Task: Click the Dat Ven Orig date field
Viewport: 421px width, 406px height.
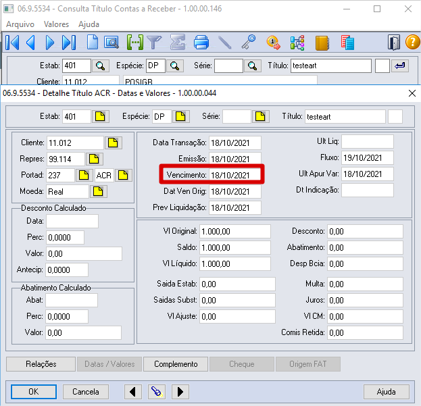Action: pos(235,192)
